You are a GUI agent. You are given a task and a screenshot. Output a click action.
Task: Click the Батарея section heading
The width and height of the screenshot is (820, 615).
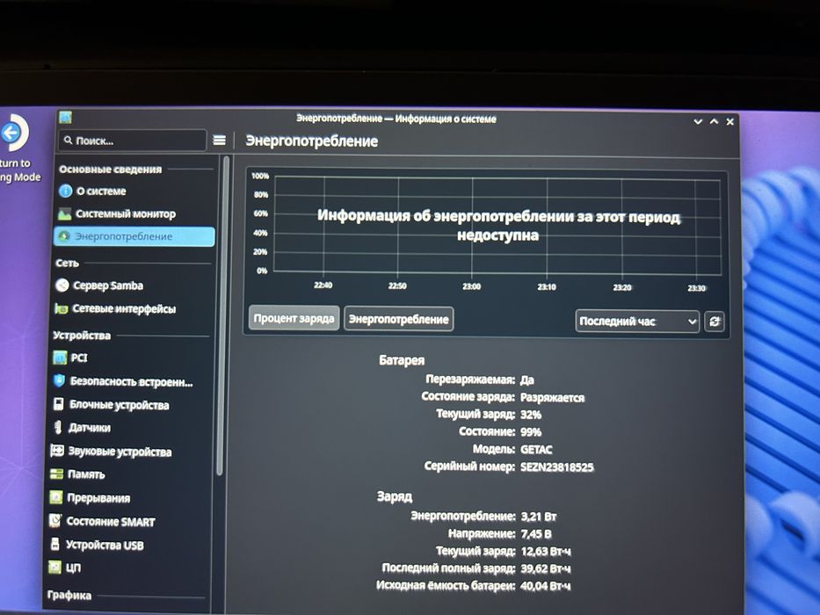402,360
